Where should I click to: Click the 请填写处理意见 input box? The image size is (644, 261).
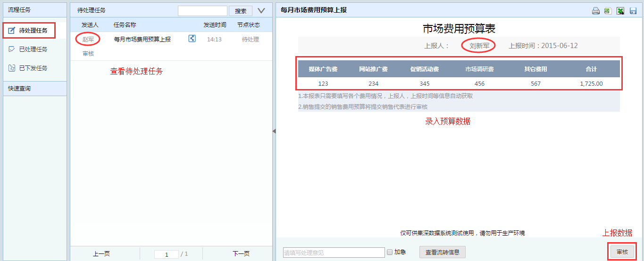tap(334, 253)
